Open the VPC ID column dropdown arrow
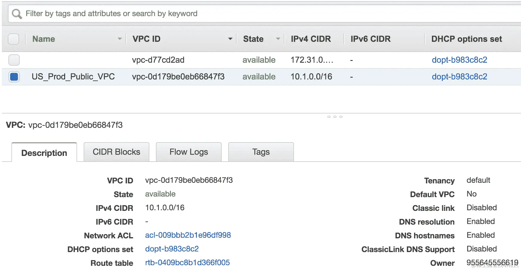 230,39
